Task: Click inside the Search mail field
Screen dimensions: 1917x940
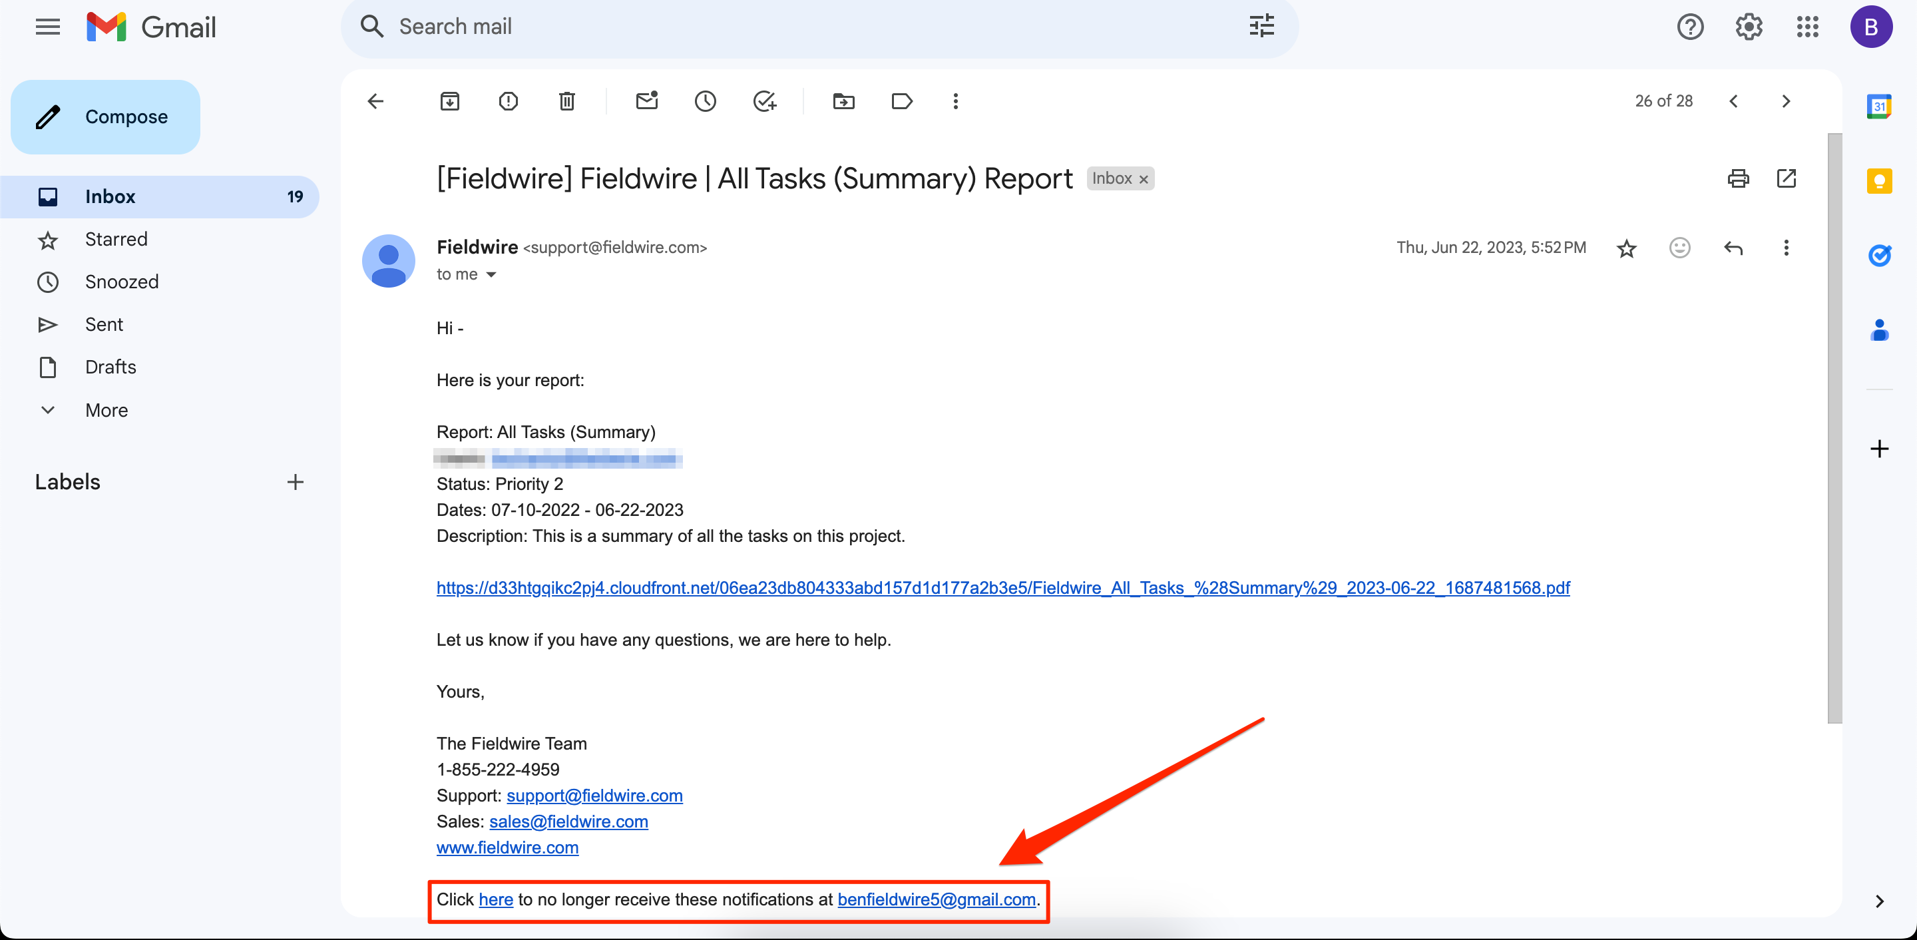Action: 744,27
